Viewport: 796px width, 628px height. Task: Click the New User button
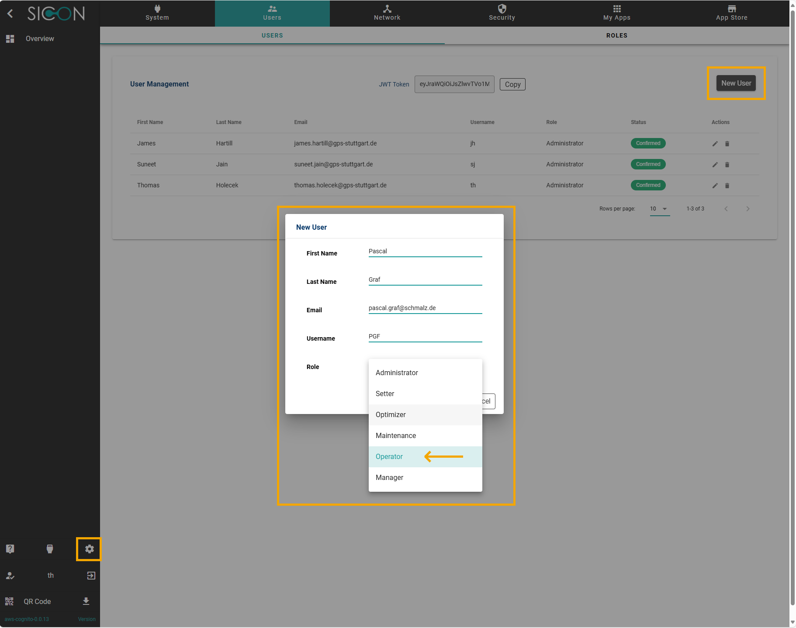736,83
